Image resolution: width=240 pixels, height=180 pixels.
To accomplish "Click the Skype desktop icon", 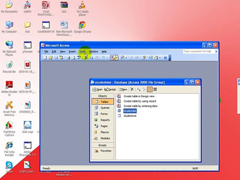I will 9,165.
